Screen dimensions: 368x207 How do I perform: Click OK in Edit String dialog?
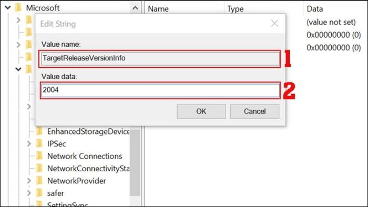point(201,111)
